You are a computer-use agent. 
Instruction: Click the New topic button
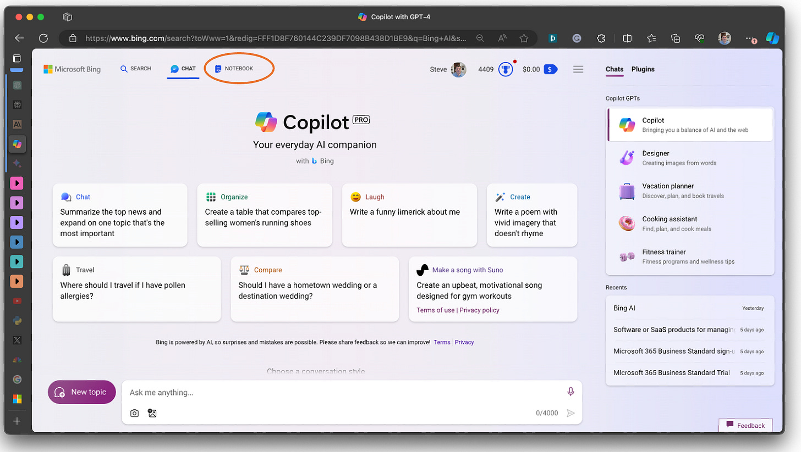click(82, 392)
